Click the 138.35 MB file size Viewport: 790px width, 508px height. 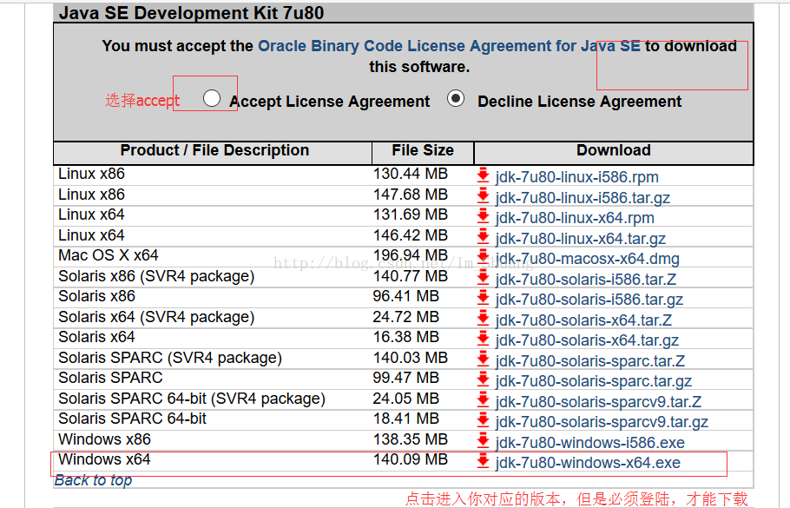pos(410,439)
